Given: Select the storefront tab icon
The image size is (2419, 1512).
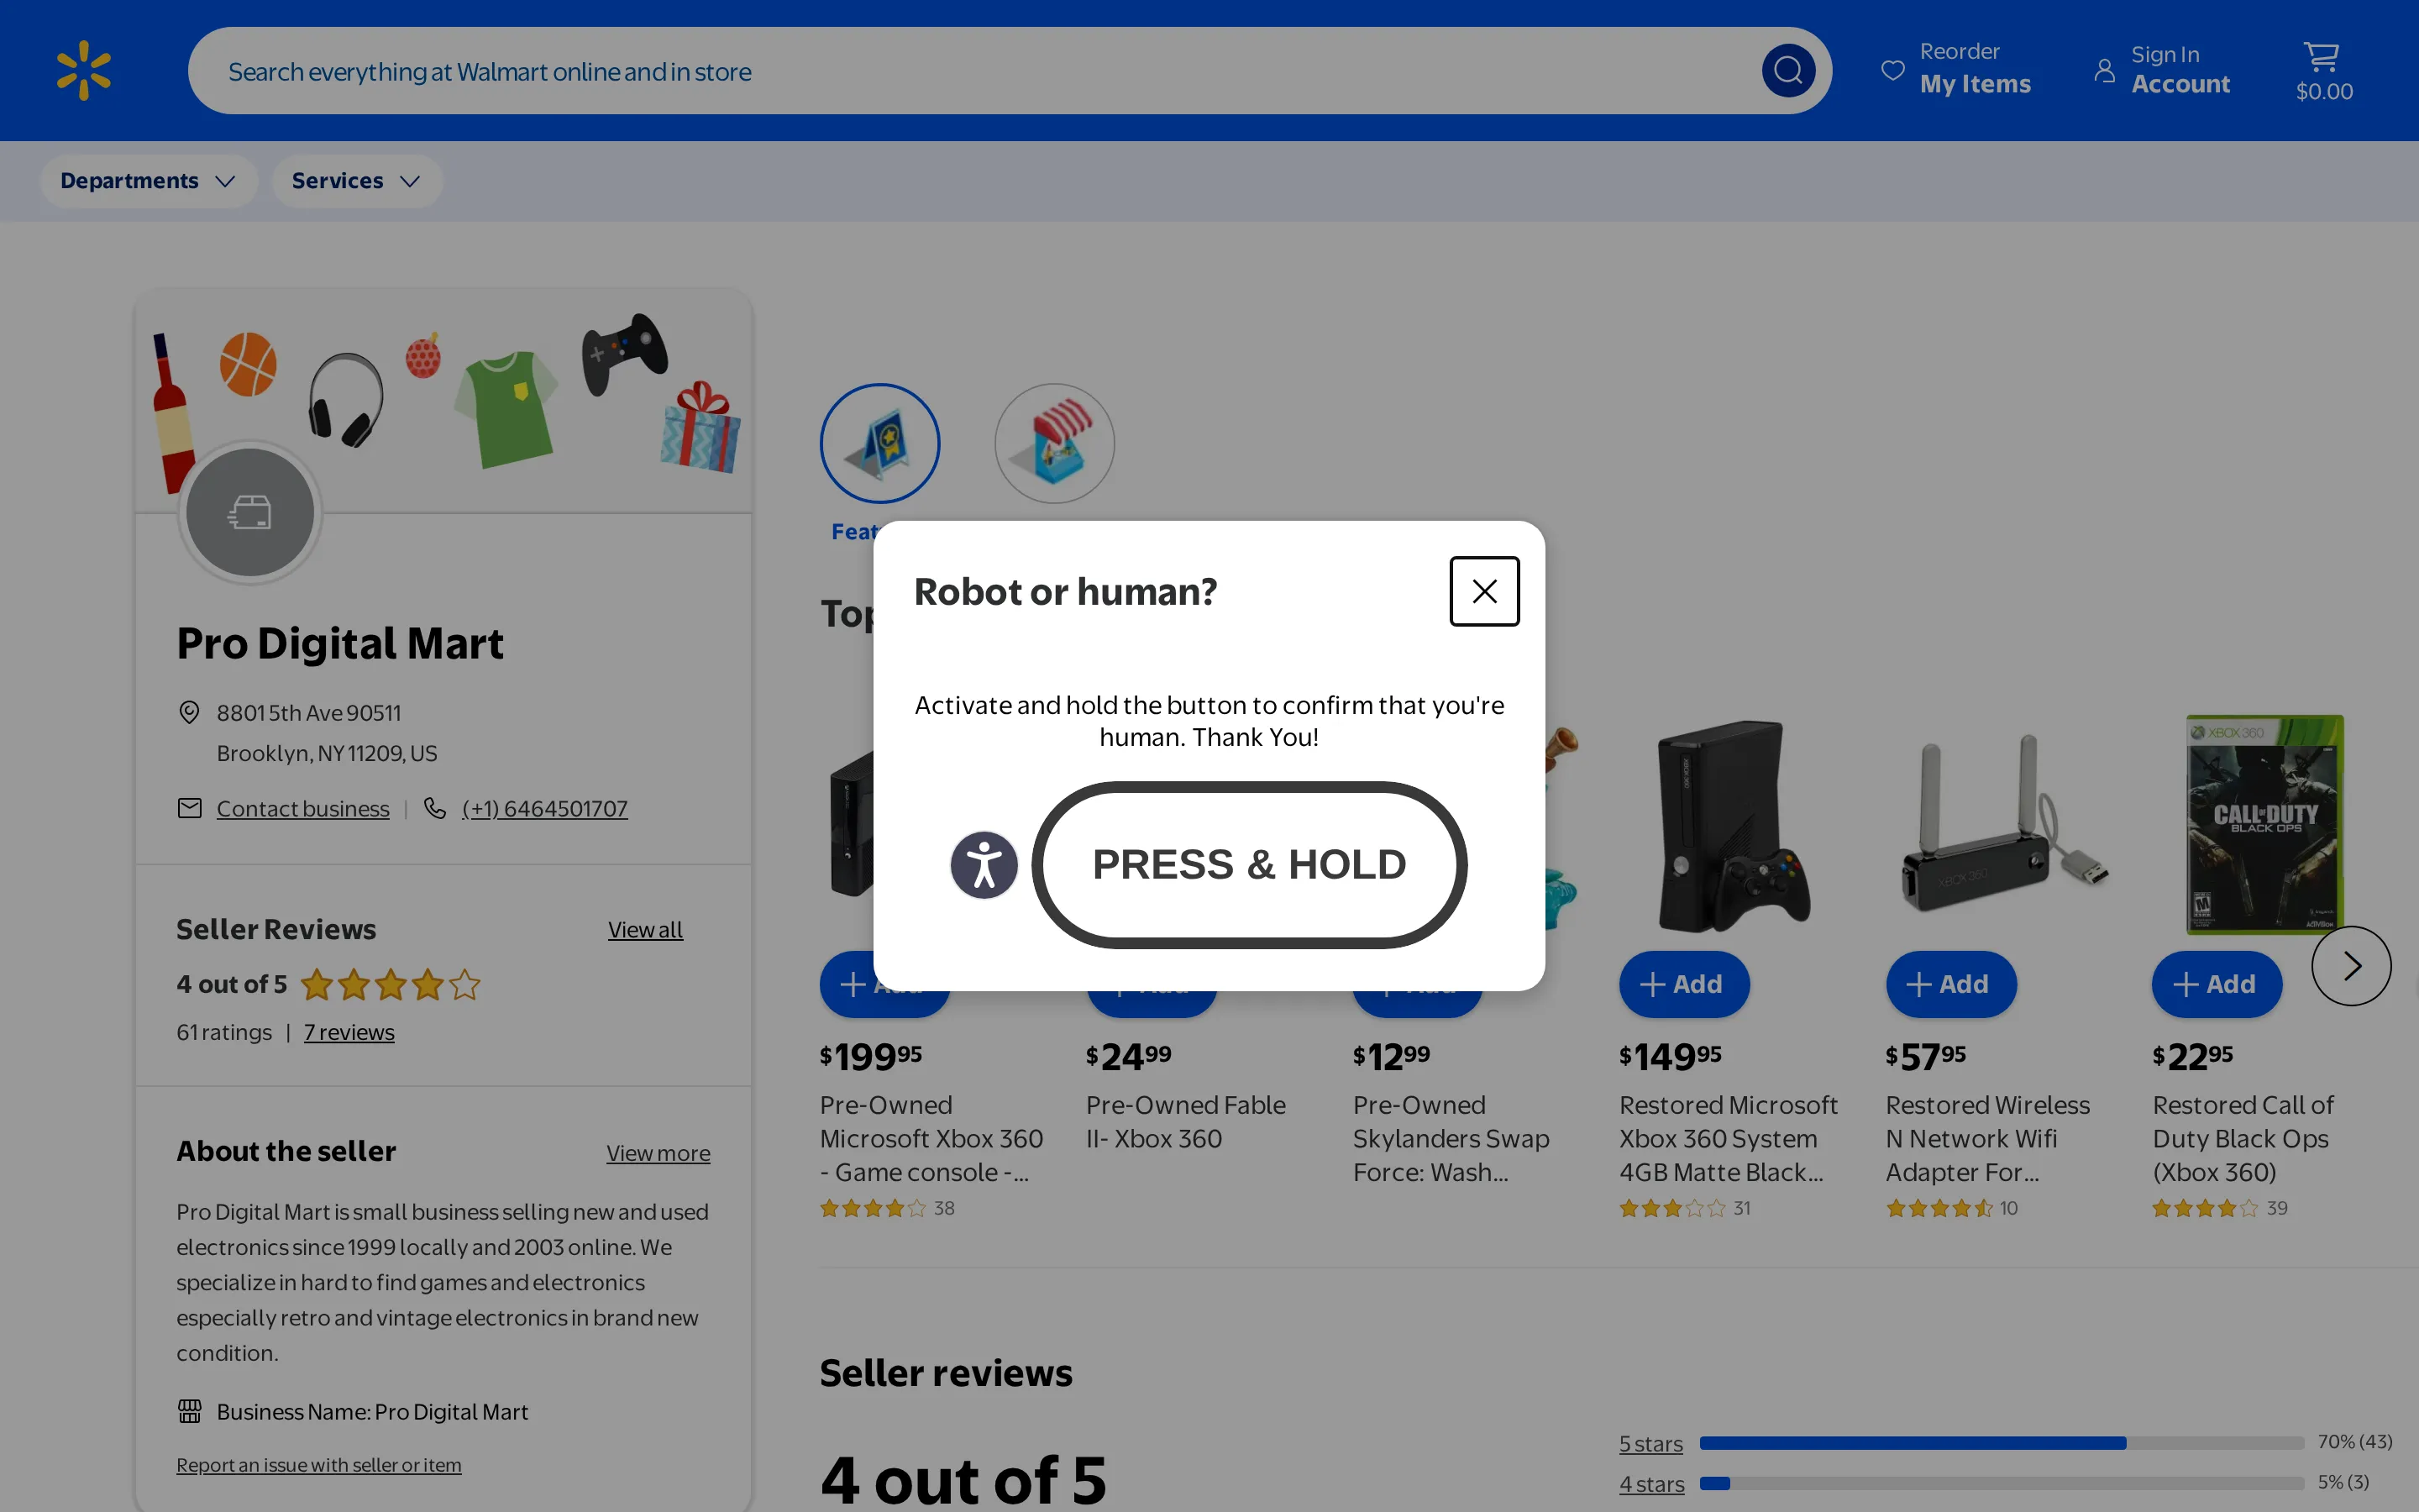Looking at the screenshot, I should click(x=1055, y=443).
